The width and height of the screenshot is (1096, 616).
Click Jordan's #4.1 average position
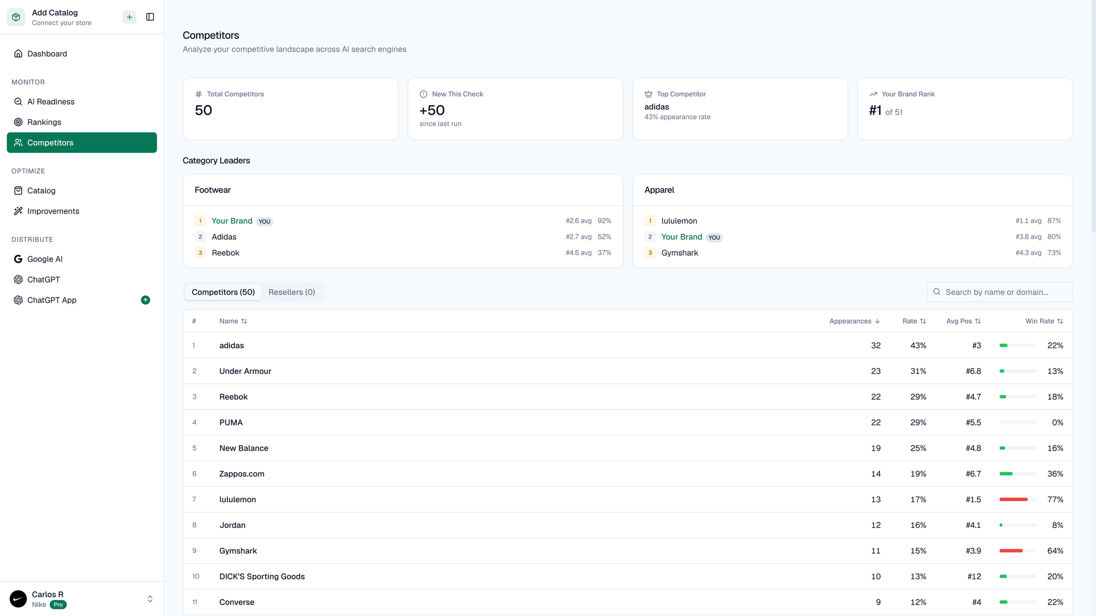pos(973,525)
